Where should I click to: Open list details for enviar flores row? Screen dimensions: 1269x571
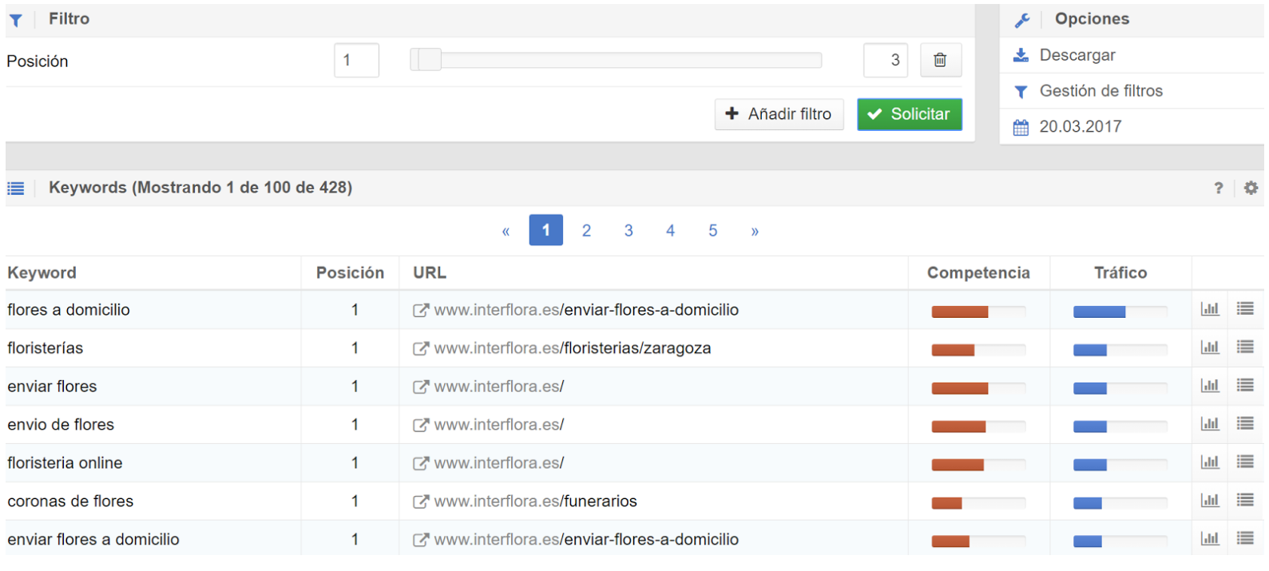(1245, 386)
